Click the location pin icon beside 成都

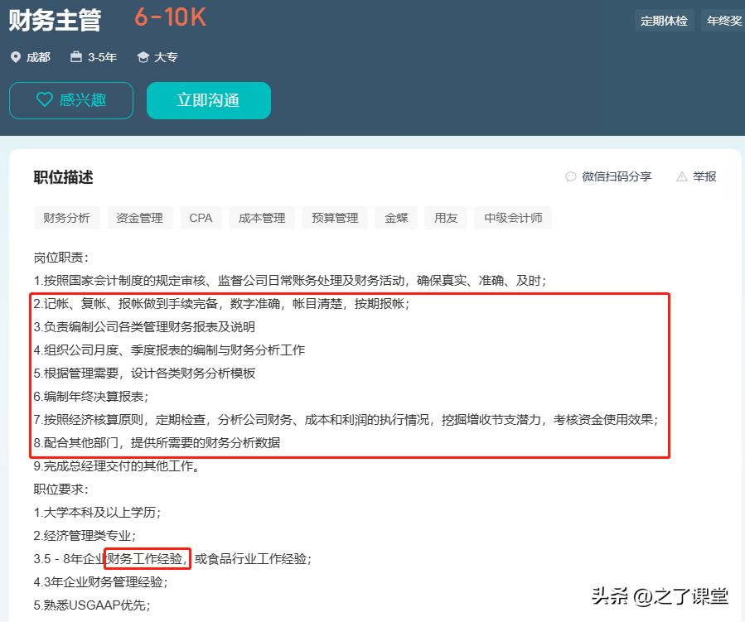tap(14, 57)
